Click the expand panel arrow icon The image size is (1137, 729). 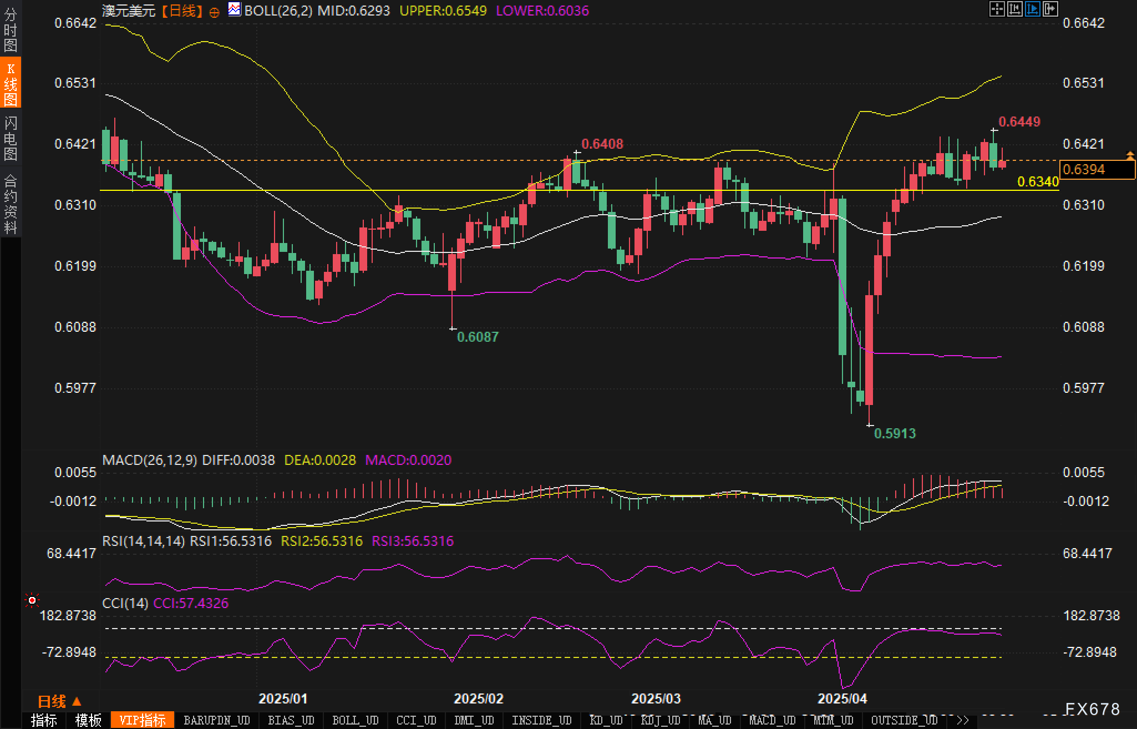point(1050,9)
